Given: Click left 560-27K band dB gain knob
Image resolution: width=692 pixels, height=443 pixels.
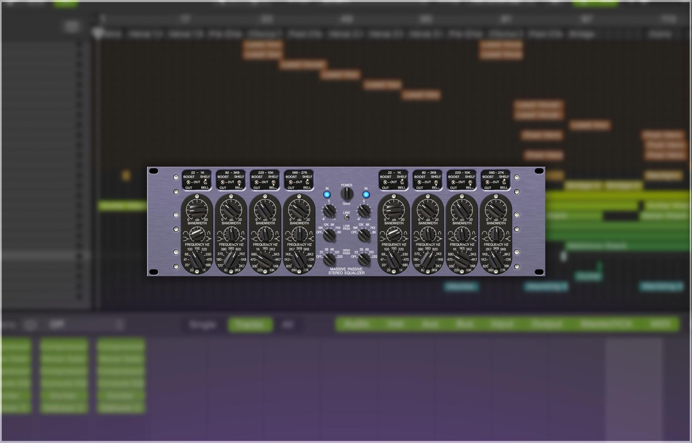Looking at the screenshot, I should pos(299,210).
